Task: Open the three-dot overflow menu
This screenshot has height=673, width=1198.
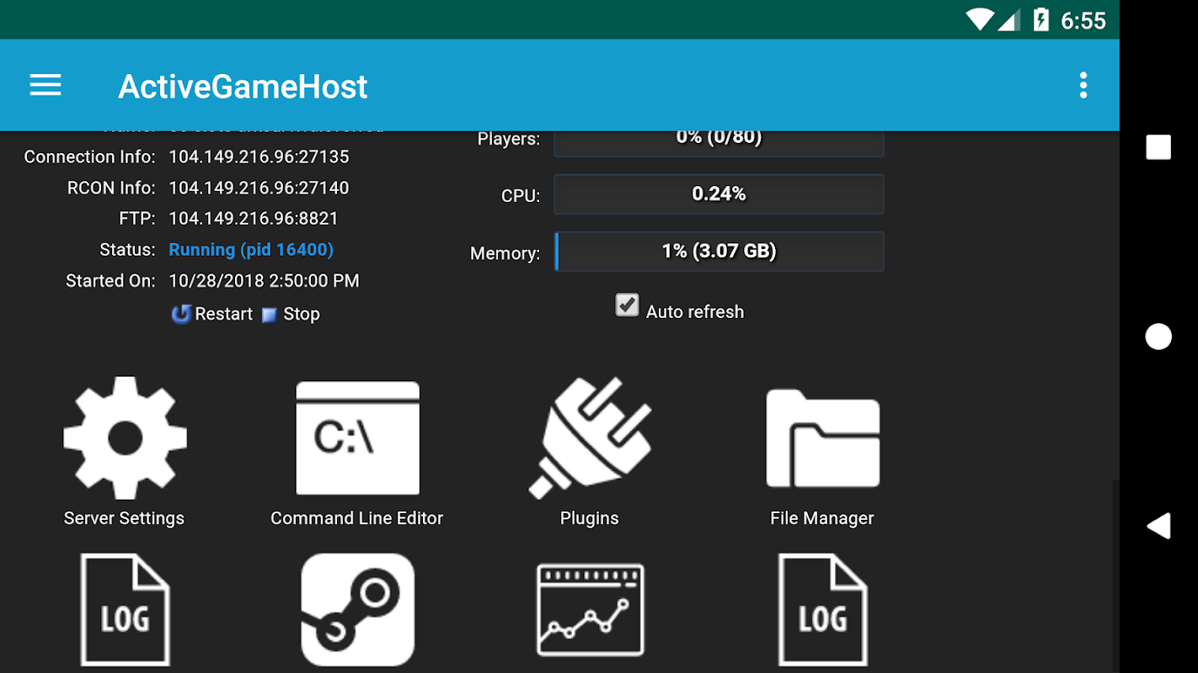Action: click(1083, 85)
